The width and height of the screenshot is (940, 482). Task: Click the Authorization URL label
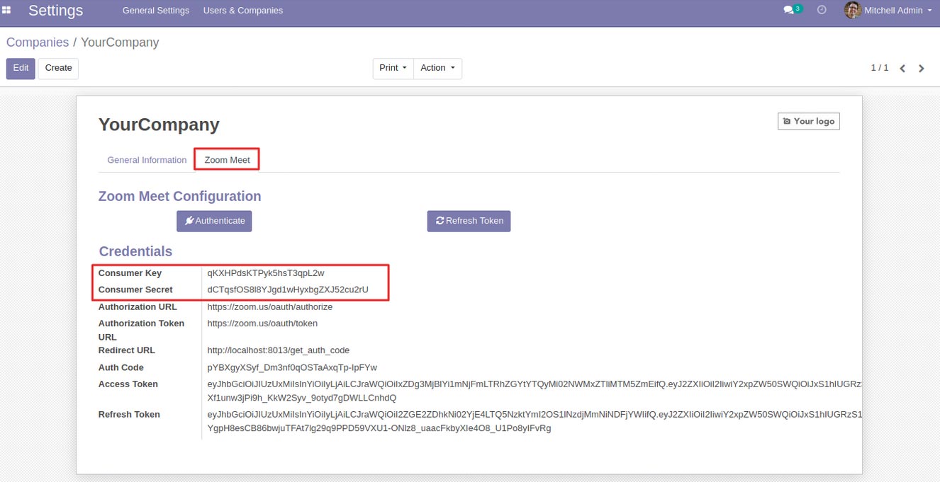click(138, 307)
